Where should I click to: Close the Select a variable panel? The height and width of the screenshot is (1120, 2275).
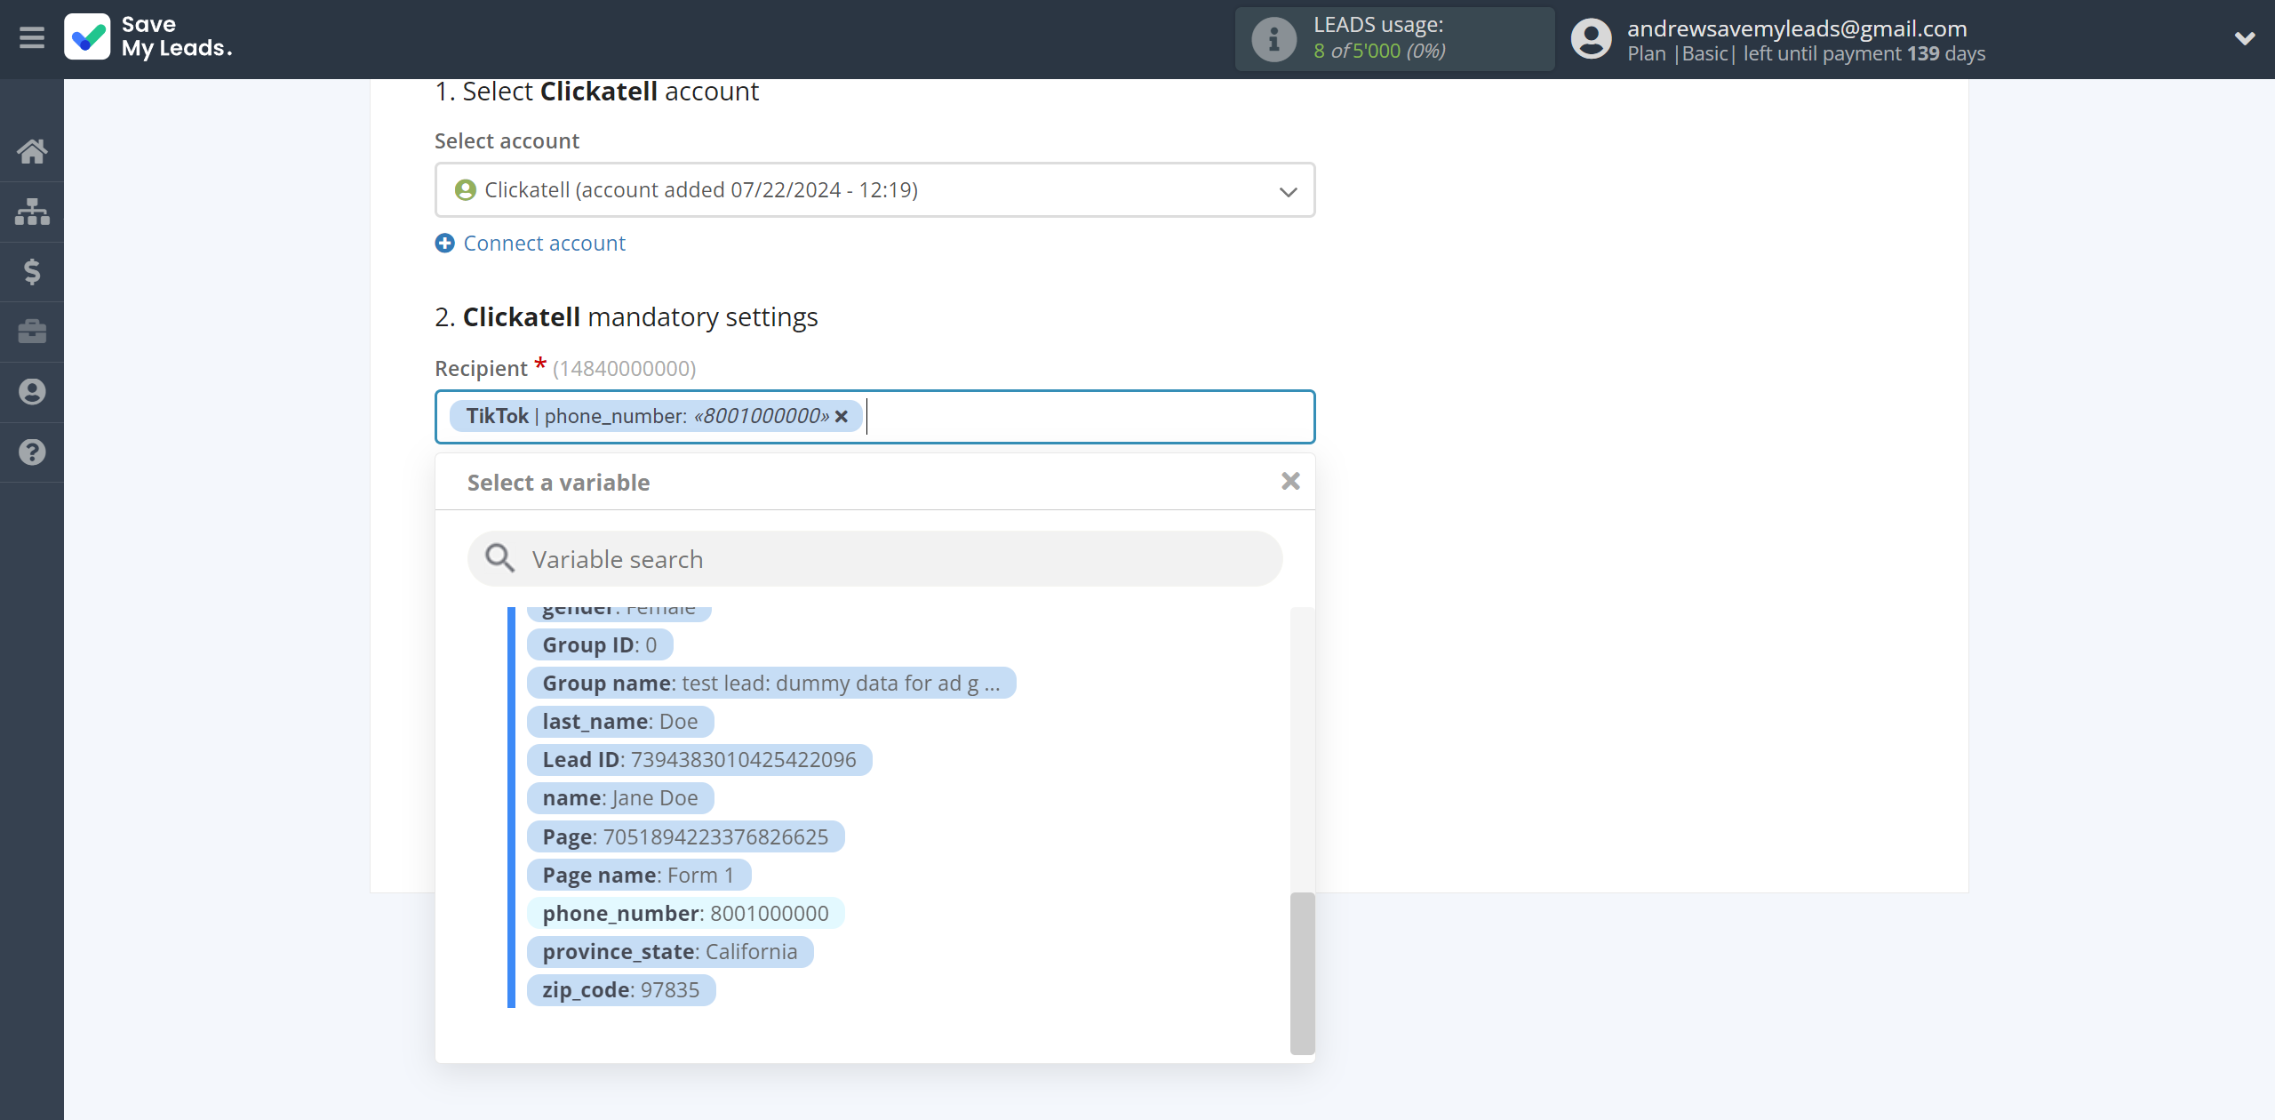(1290, 481)
